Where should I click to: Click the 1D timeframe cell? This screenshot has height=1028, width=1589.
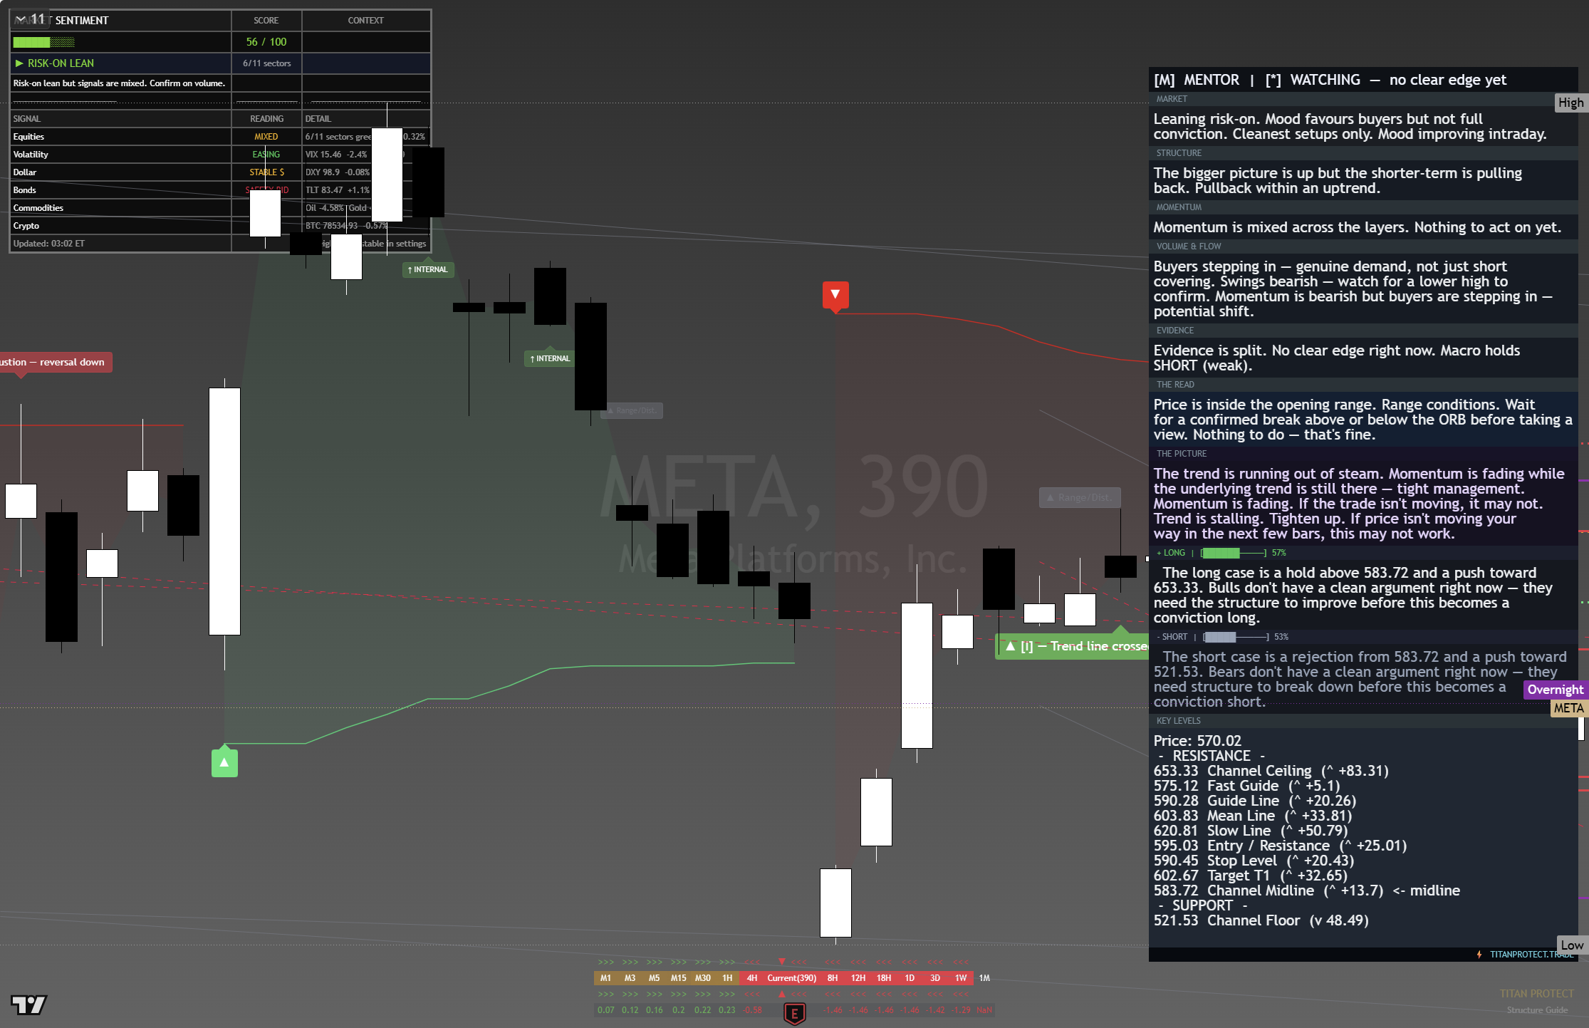point(910,978)
